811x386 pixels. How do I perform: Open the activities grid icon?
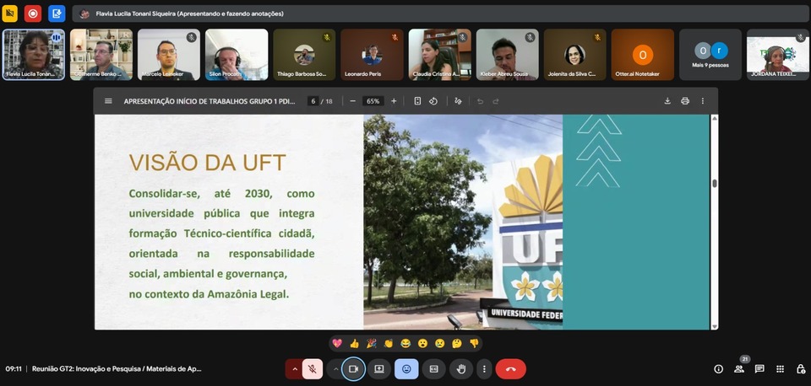(x=780, y=369)
